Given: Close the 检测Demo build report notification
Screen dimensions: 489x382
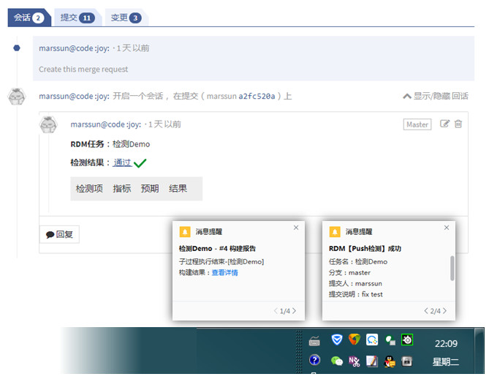Looking at the screenshot, I should tap(296, 228).
